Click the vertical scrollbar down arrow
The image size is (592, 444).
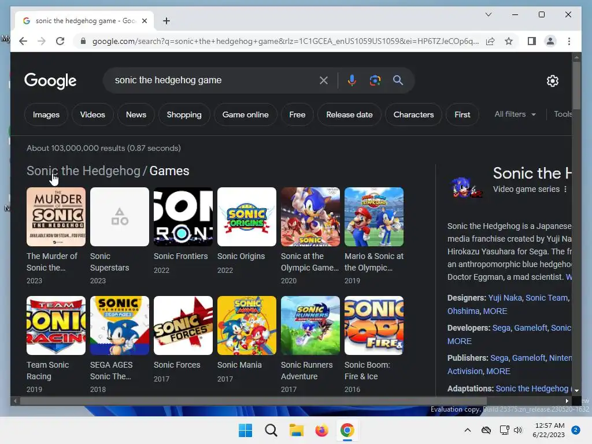(576, 391)
